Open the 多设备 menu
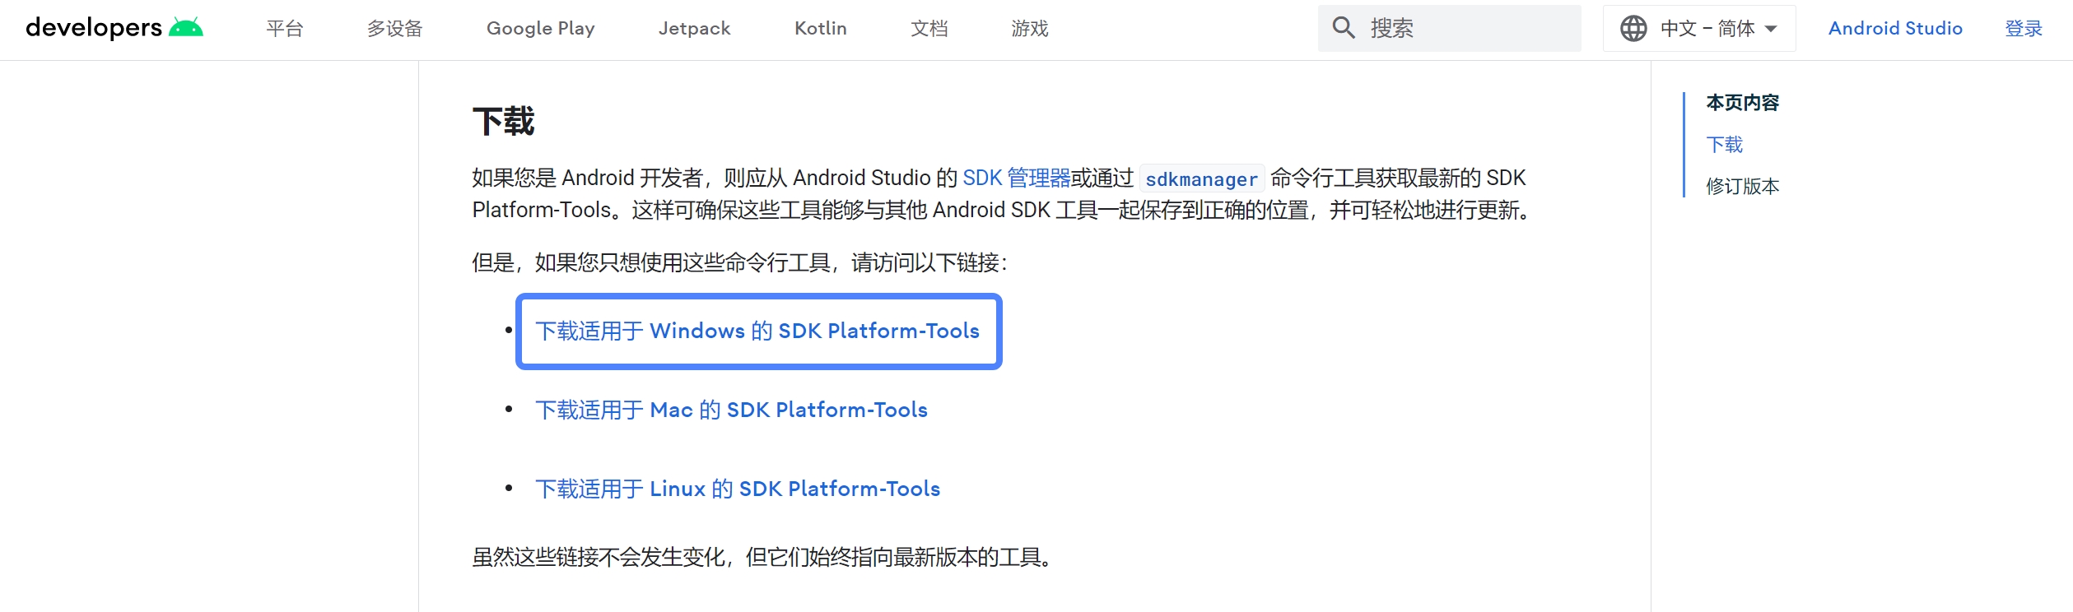 (x=394, y=29)
